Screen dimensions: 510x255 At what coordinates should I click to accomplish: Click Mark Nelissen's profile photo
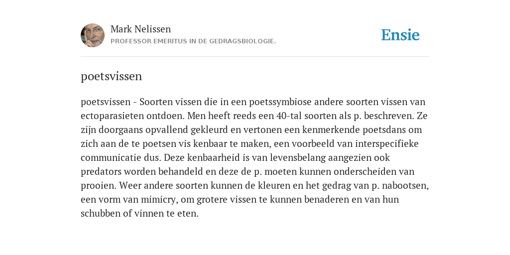click(93, 35)
